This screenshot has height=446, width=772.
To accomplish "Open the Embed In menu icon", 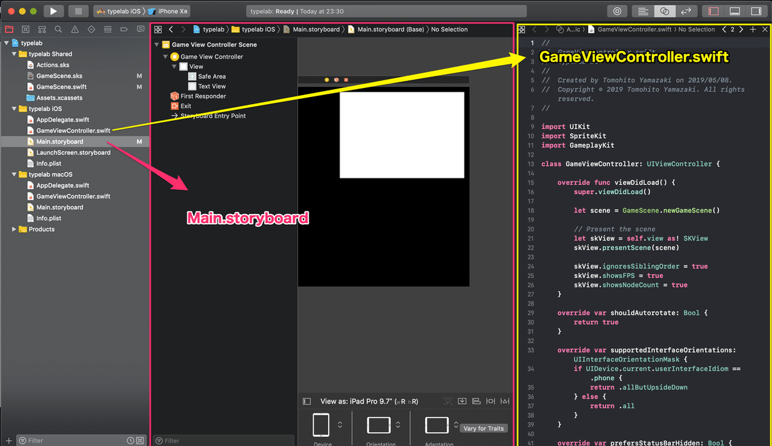I will (462, 401).
